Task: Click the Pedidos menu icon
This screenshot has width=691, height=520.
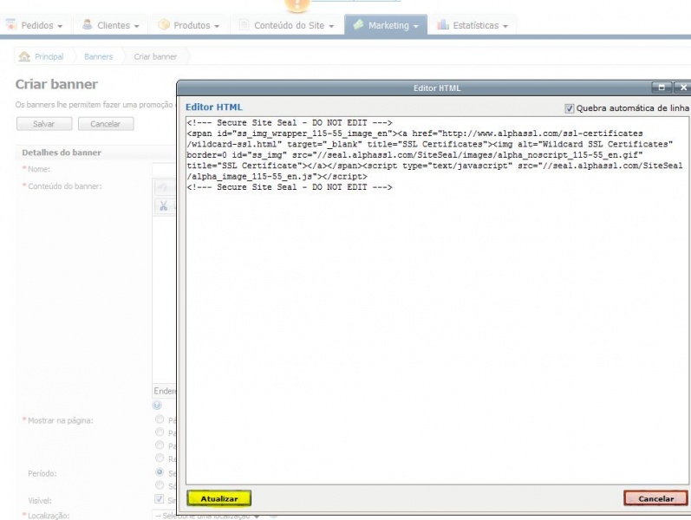Action: 11,24
